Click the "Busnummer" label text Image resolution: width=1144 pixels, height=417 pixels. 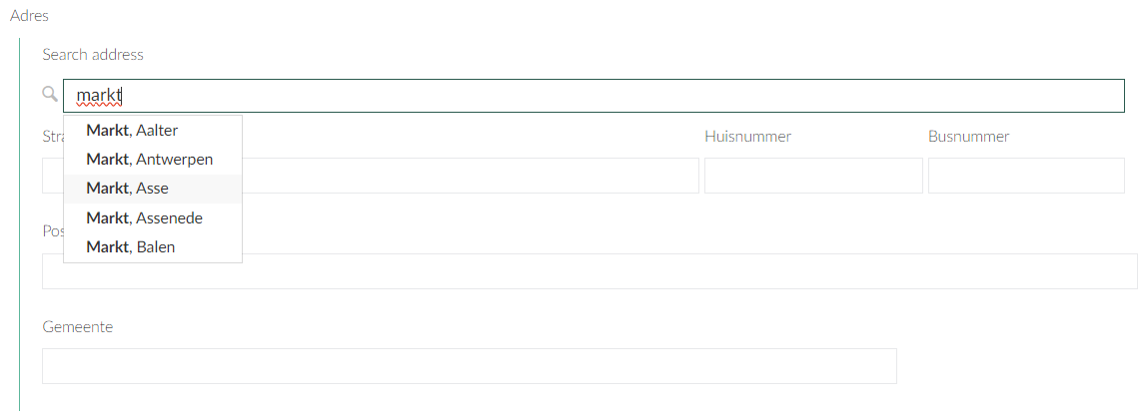coord(968,137)
